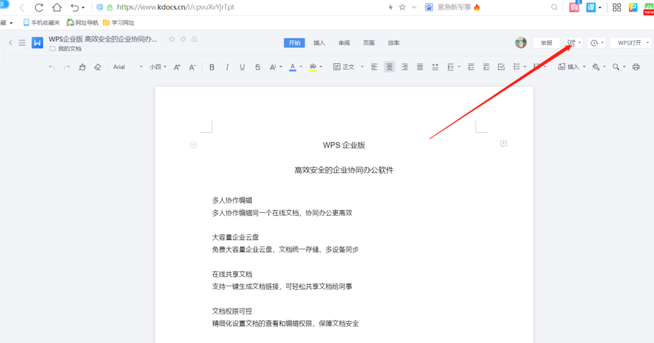Click the redo arrow in the editor toolbar

tap(66, 67)
